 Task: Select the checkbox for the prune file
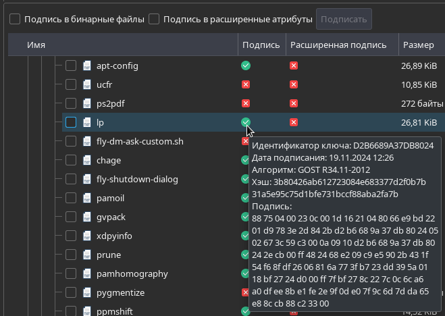[71, 255]
